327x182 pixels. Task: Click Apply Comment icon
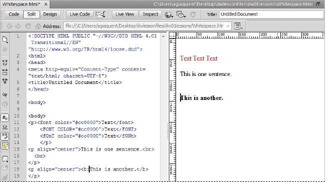point(5,159)
